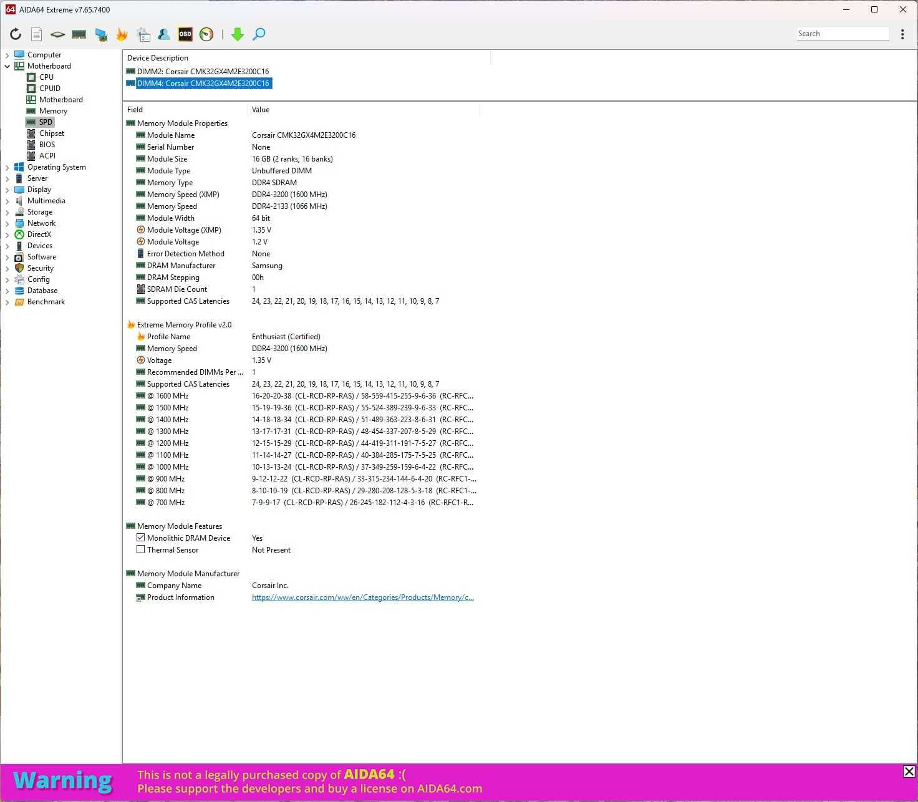Click the magnifier search icon
918x802 pixels.
(259, 34)
